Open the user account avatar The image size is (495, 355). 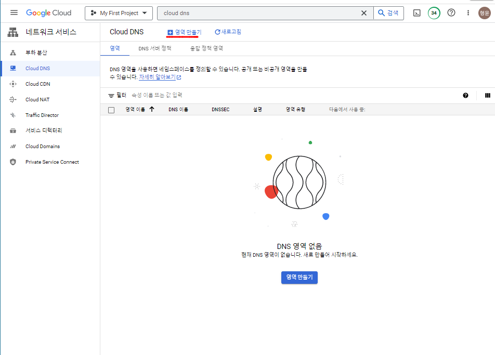(x=485, y=13)
